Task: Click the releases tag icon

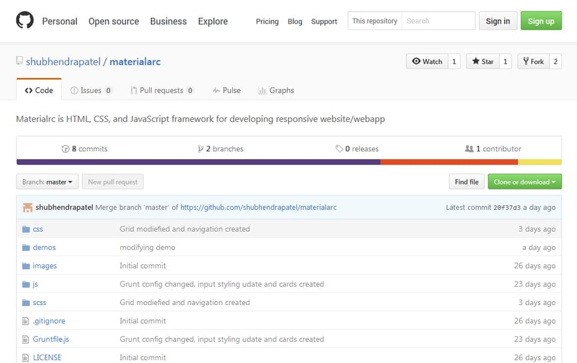Action: pyautogui.click(x=339, y=149)
